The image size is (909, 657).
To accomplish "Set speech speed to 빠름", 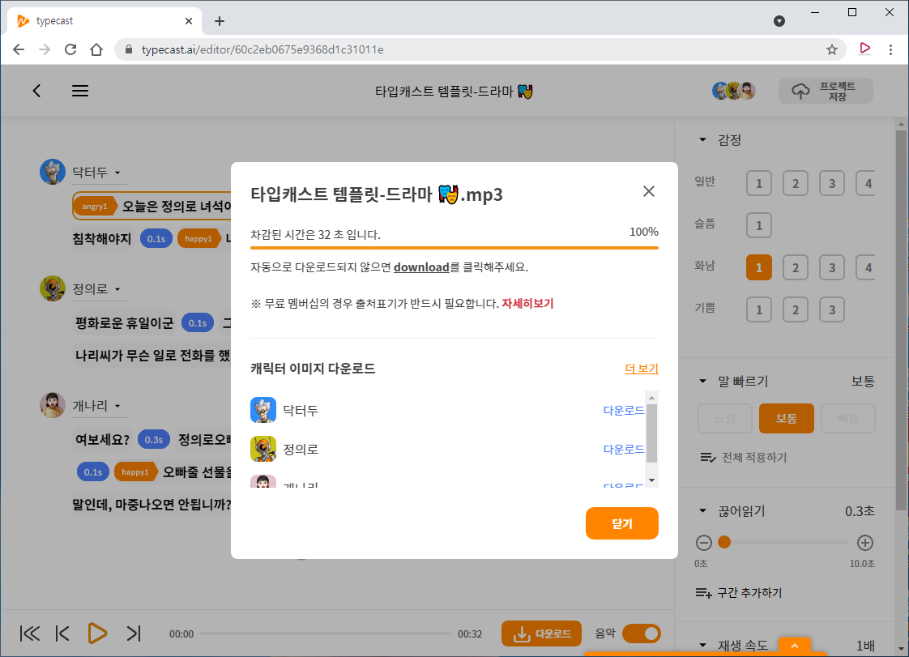I will coord(847,418).
